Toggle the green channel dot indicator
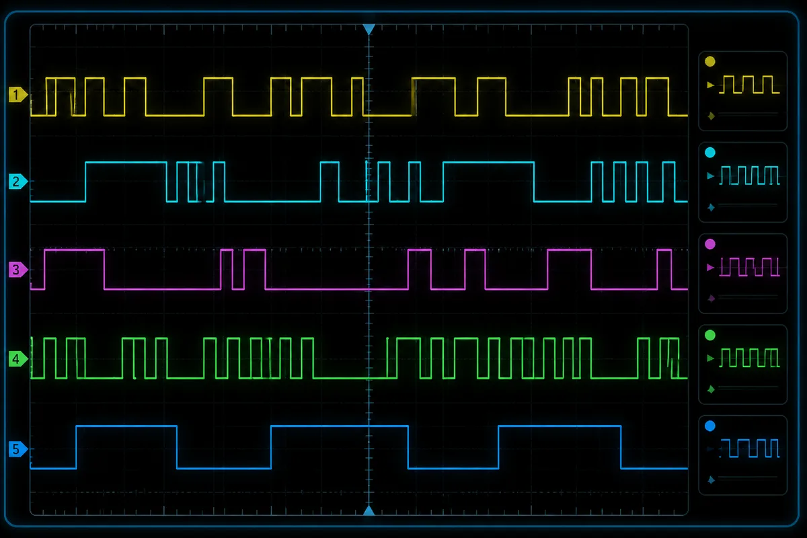Viewport: 807px width, 538px height. click(x=709, y=334)
